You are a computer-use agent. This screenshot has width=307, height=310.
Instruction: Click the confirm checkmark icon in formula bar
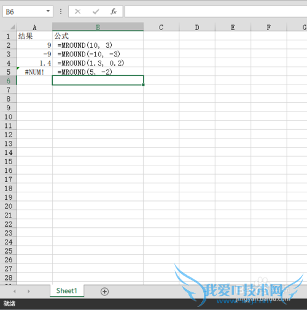click(96, 12)
